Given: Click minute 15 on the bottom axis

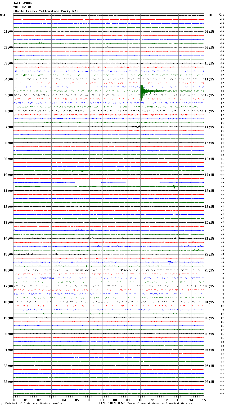Looking at the screenshot, I should pyautogui.click(x=204, y=400).
